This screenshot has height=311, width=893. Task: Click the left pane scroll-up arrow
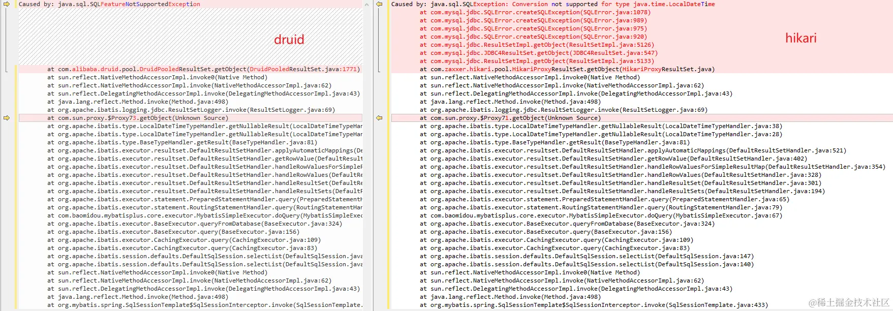(x=367, y=4)
